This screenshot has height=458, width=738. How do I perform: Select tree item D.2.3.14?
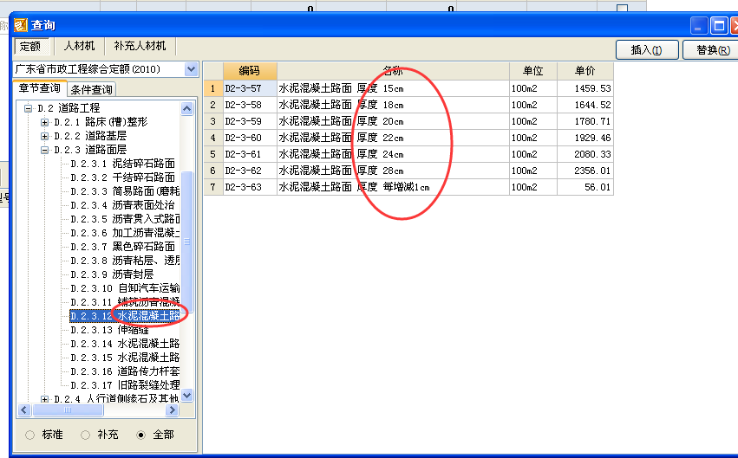[x=125, y=344]
